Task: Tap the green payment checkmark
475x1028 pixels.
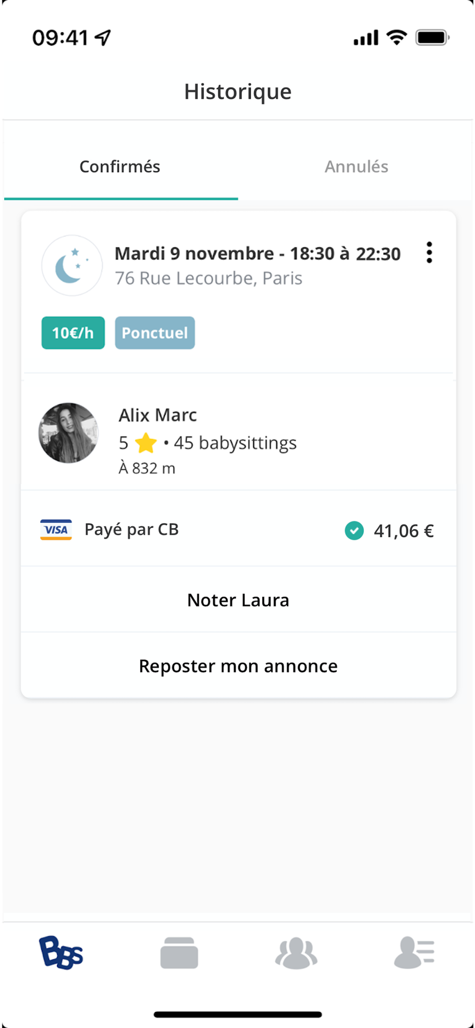Action: click(x=354, y=530)
